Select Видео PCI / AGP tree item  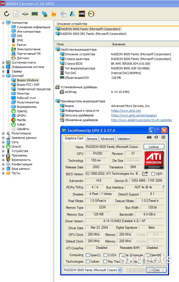coord(28,85)
